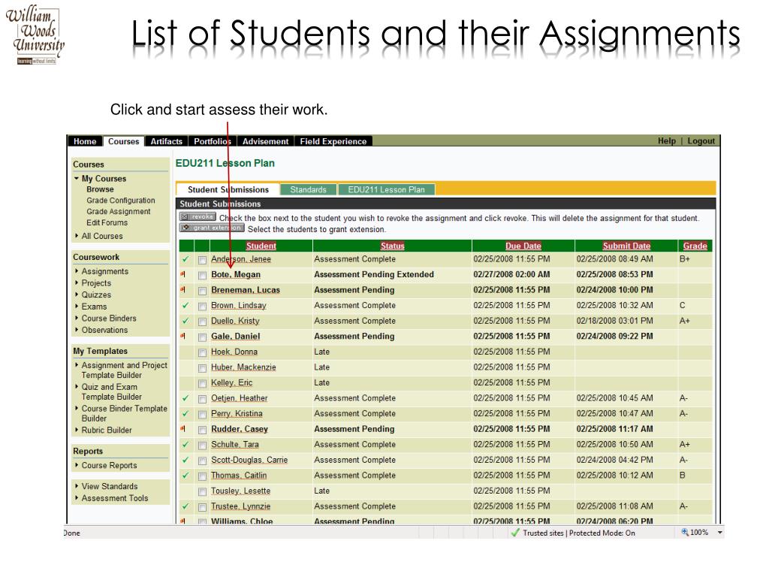Check the box for Tousley, Lesette

point(202,491)
